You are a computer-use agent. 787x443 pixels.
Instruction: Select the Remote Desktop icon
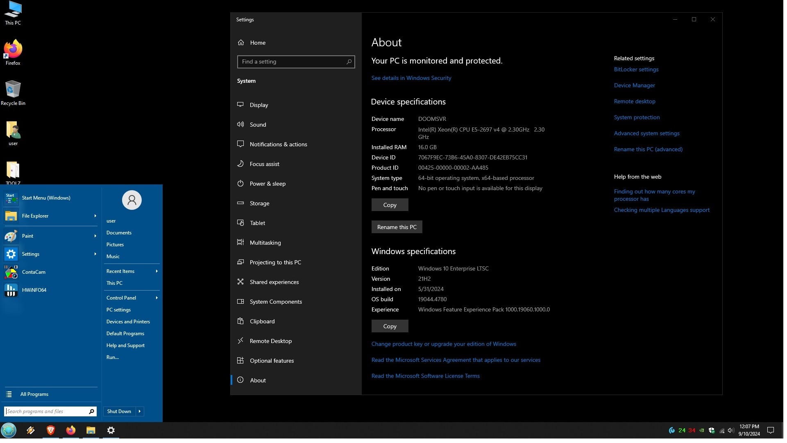pyautogui.click(x=240, y=341)
